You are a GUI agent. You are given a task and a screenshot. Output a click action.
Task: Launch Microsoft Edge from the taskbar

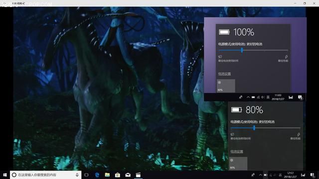pyautogui.click(x=97, y=175)
